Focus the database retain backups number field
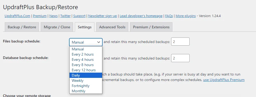 [180, 58]
